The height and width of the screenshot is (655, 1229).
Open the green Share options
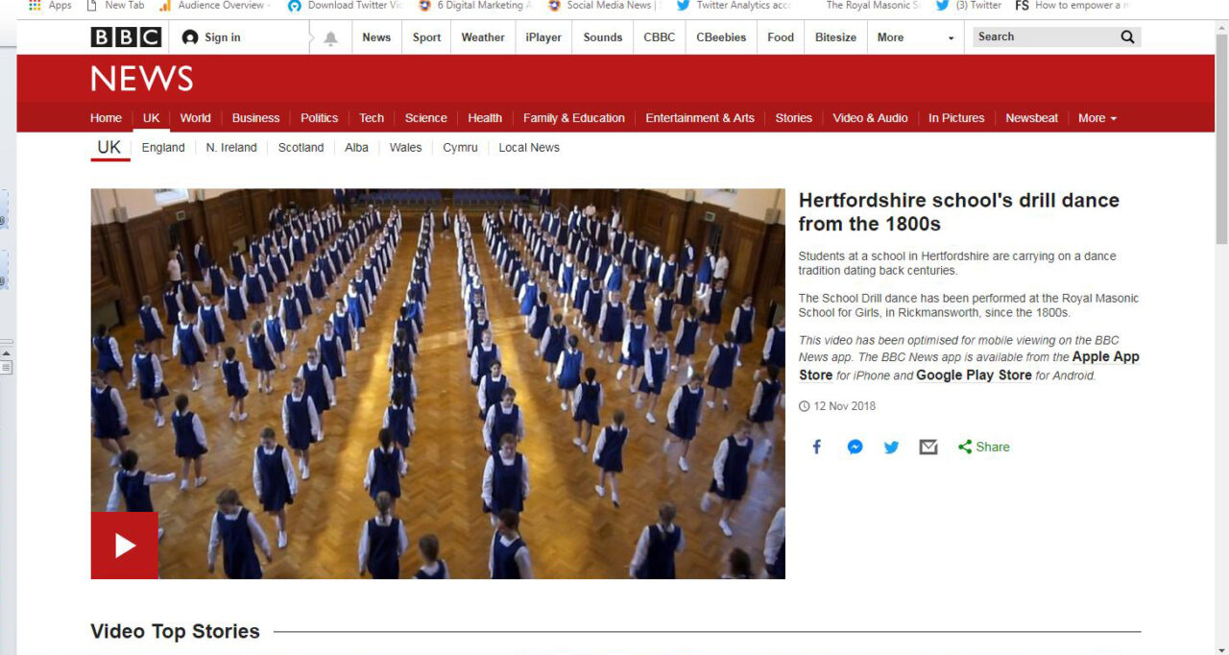tap(983, 446)
